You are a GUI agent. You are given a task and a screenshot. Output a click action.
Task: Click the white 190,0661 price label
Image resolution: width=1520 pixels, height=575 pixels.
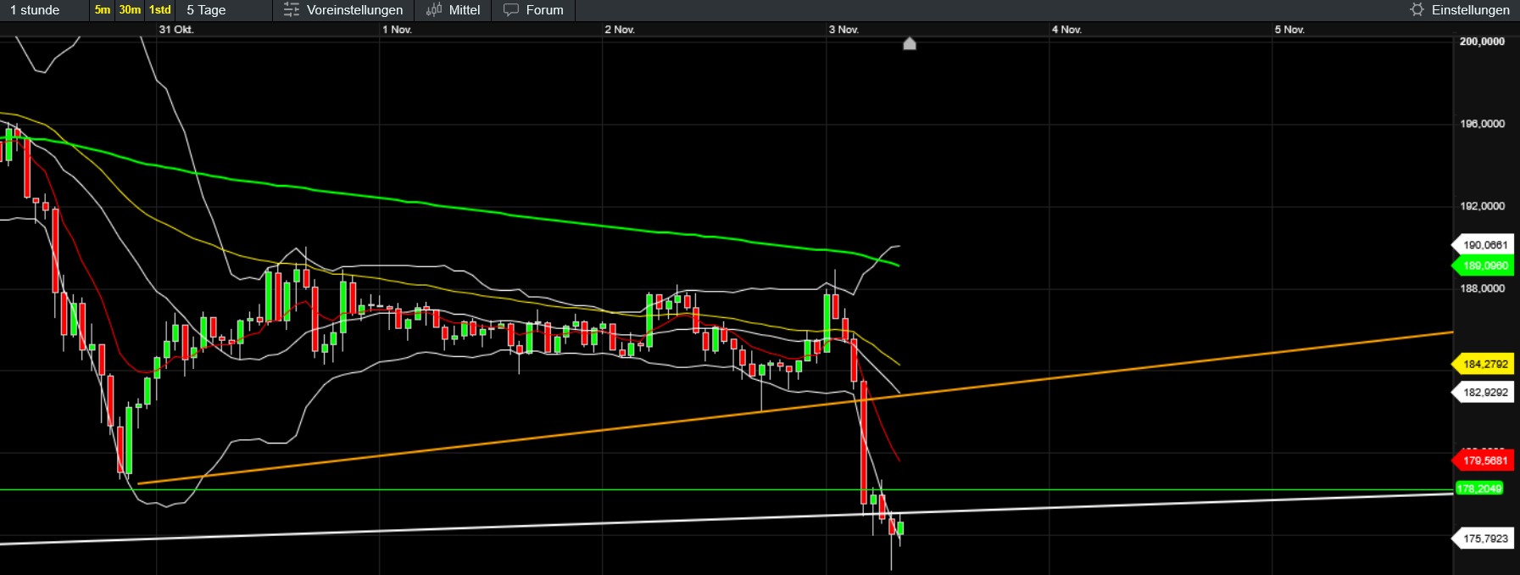1484,245
